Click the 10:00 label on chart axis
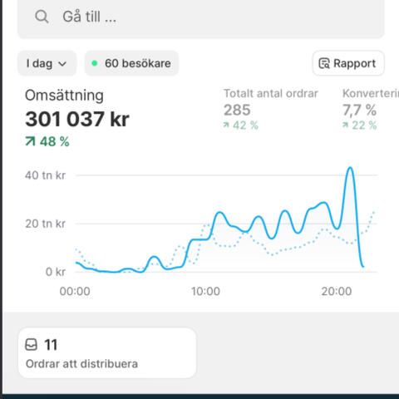 (x=205, y=292)
